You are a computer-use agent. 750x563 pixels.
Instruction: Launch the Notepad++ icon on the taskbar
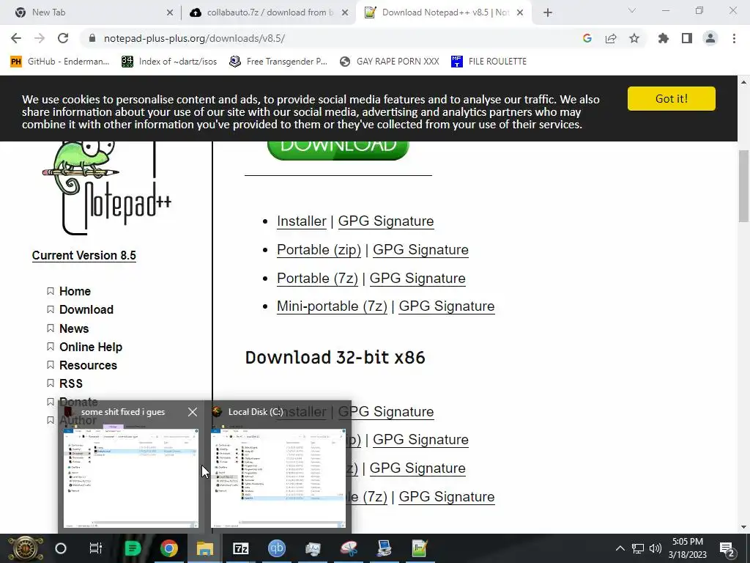420,548
